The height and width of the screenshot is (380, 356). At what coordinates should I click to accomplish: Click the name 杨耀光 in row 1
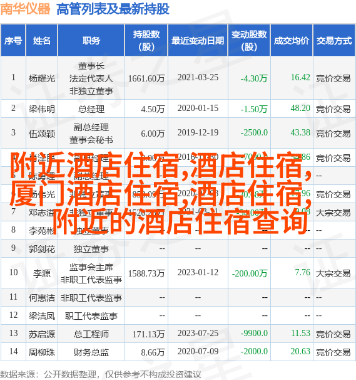click(41, 78)
